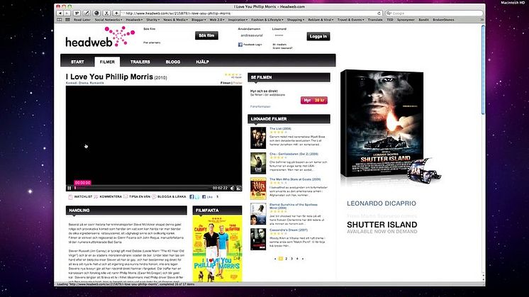
Task: Share on Twitter using the bird icon
Action: coord(197,197)
